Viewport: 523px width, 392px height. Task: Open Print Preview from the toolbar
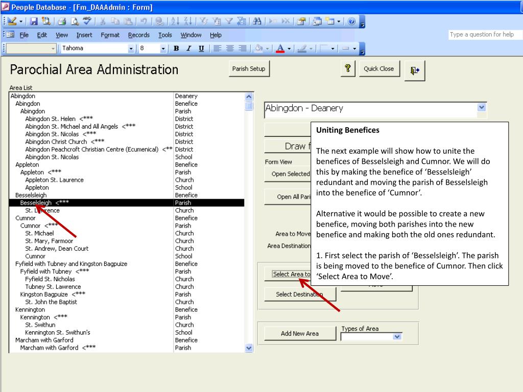point(75,21)
